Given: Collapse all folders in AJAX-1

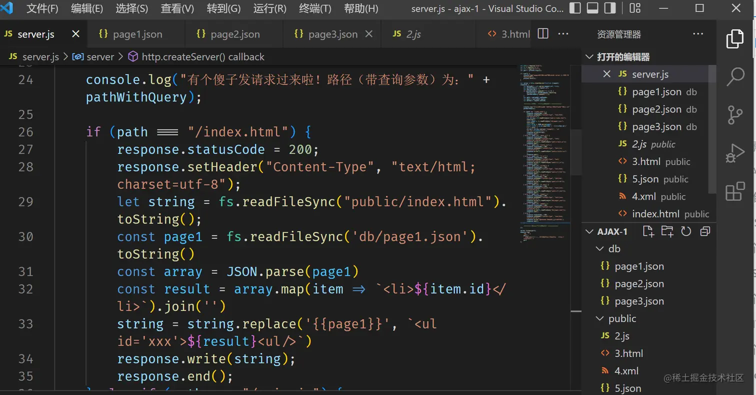Looking at the screenshot, I should [705, 231].
